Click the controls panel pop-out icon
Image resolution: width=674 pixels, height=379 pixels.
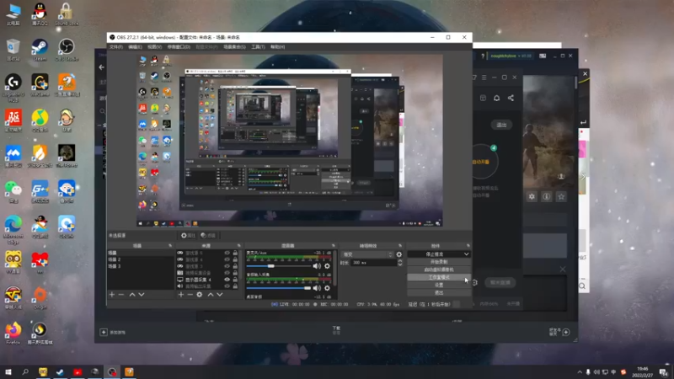(x=468, y=246)
